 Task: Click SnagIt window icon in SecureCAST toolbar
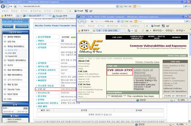(x=87, y=11)
